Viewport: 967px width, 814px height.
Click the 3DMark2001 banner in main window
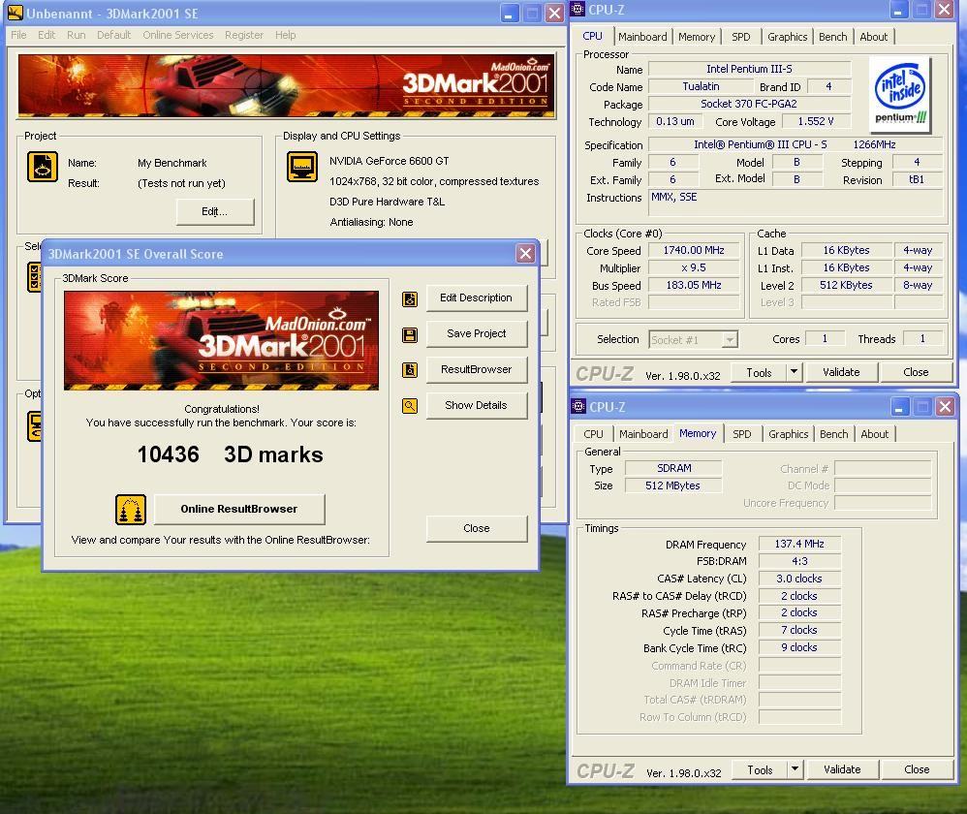pyautogui.click(x=287, y=85)
